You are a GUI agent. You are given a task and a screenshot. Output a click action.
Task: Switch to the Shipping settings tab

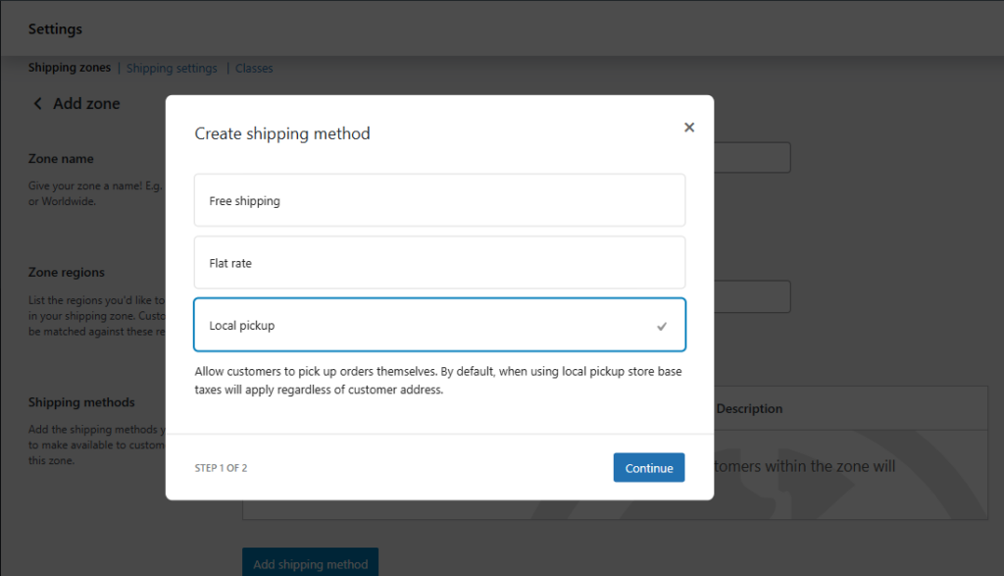[172, 69]
